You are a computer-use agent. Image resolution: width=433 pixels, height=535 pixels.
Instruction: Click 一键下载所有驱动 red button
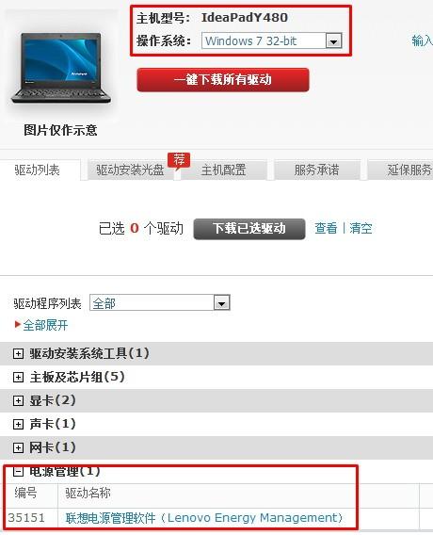click(223, 80)
